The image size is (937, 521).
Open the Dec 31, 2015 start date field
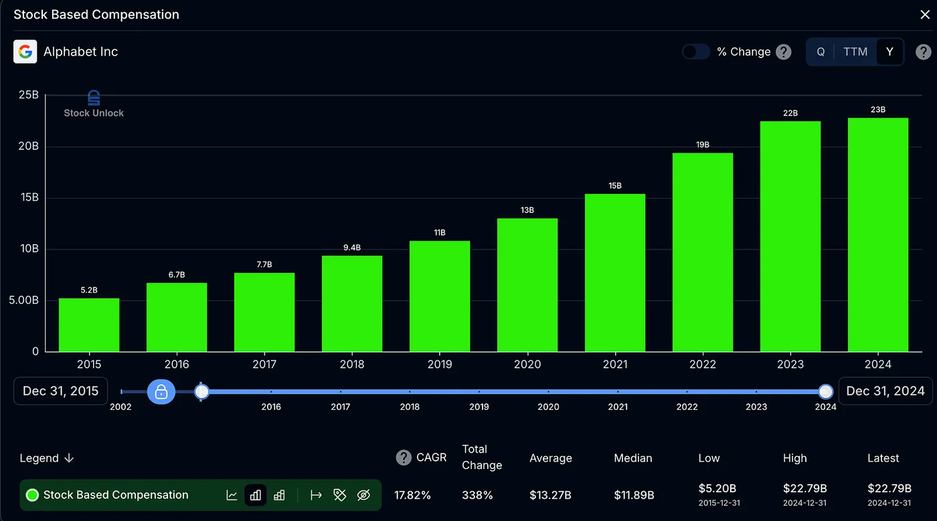point(60,391)
